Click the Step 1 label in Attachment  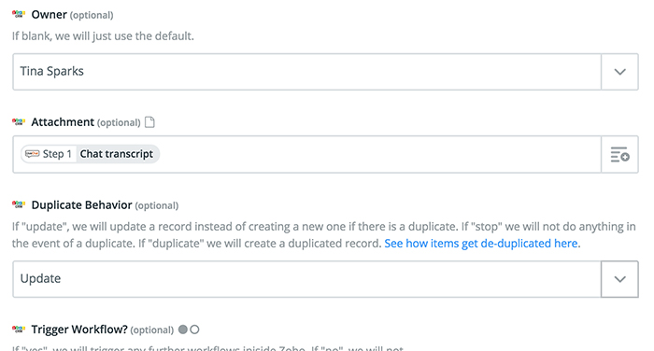click(x=57, y=154)
